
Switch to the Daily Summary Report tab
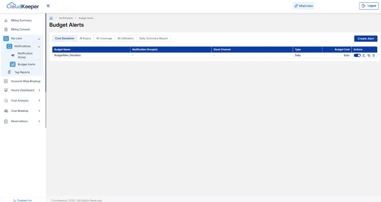(x=153, y=39)
